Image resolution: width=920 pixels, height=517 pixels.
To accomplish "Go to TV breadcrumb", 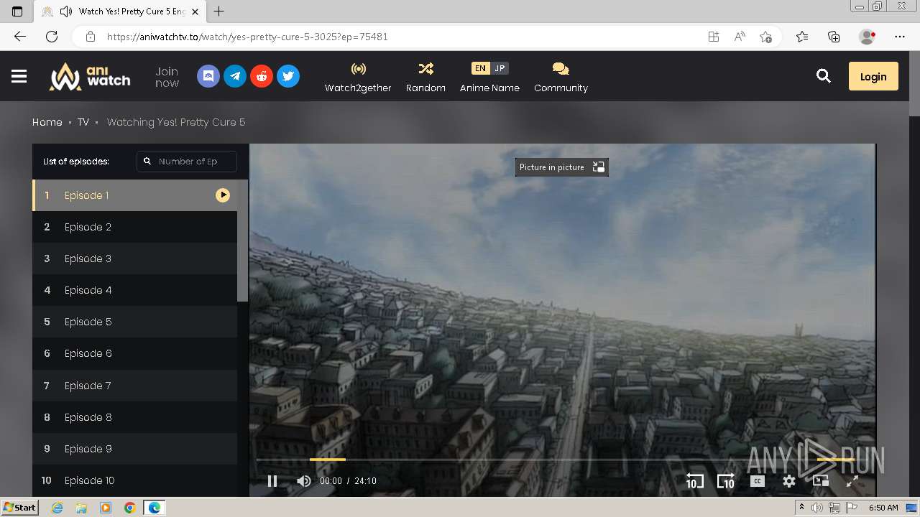I will coord(83,122).
